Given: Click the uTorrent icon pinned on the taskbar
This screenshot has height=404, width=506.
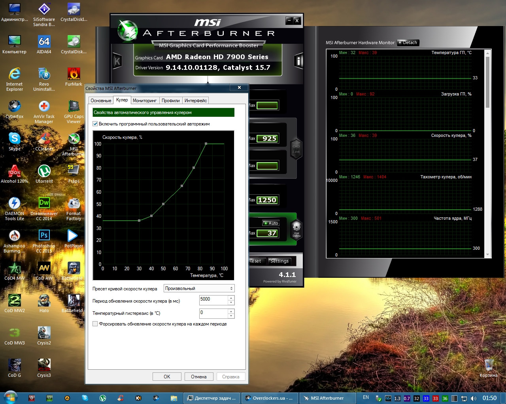Looking at the screenshot, I should (x=103, y=398).
